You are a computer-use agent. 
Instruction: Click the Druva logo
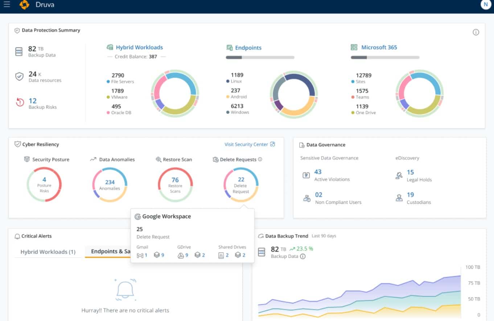(25, 5)
